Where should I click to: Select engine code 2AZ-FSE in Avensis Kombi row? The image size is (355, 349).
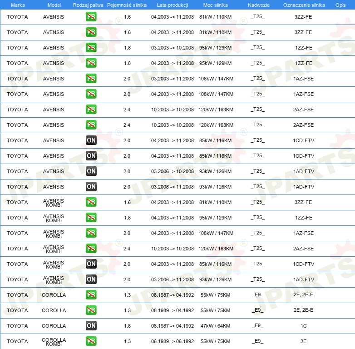(303, 249)
